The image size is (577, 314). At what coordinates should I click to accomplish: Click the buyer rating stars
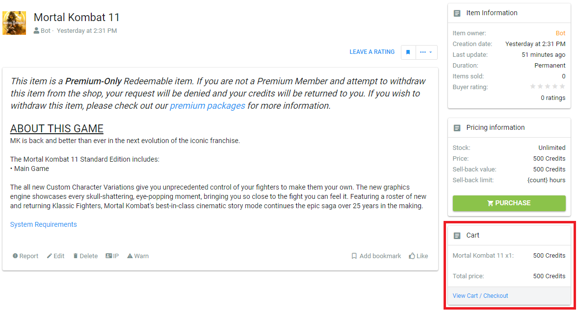[548, 87]
